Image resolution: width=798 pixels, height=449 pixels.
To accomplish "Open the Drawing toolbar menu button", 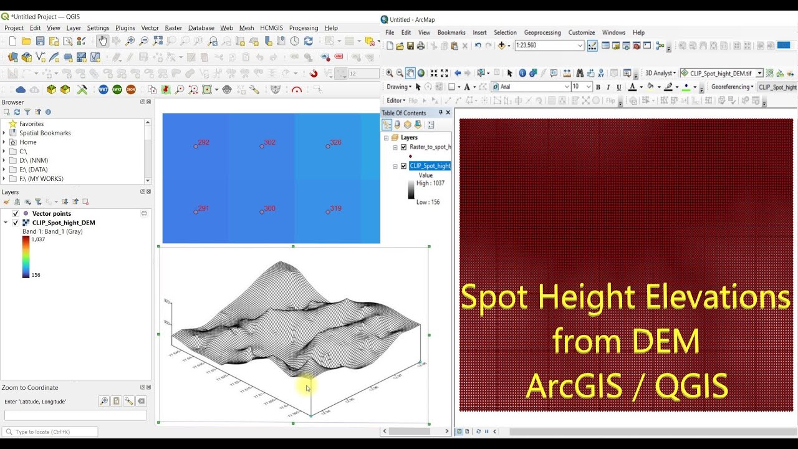I will 399,87.
